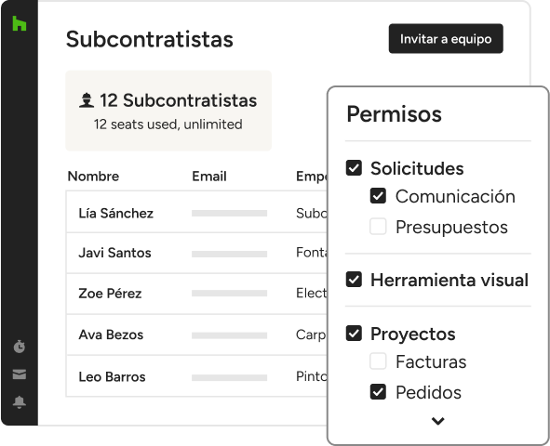Viewport: 550px width, 446px height.
Task: Open Javi Santos subcontractor entry
Action: coord(196,253)
